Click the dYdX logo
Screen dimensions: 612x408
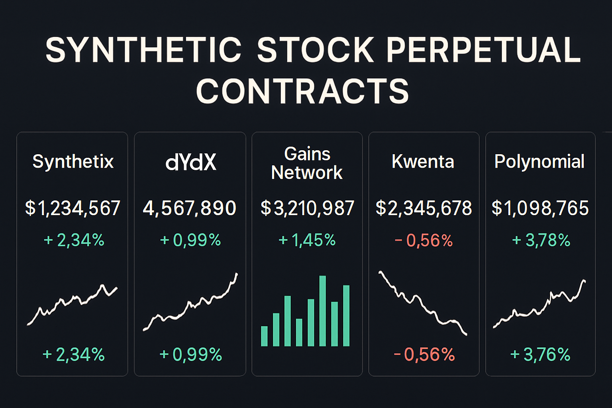(191, 162)
